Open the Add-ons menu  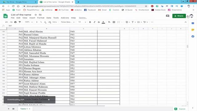pos(65,18)
